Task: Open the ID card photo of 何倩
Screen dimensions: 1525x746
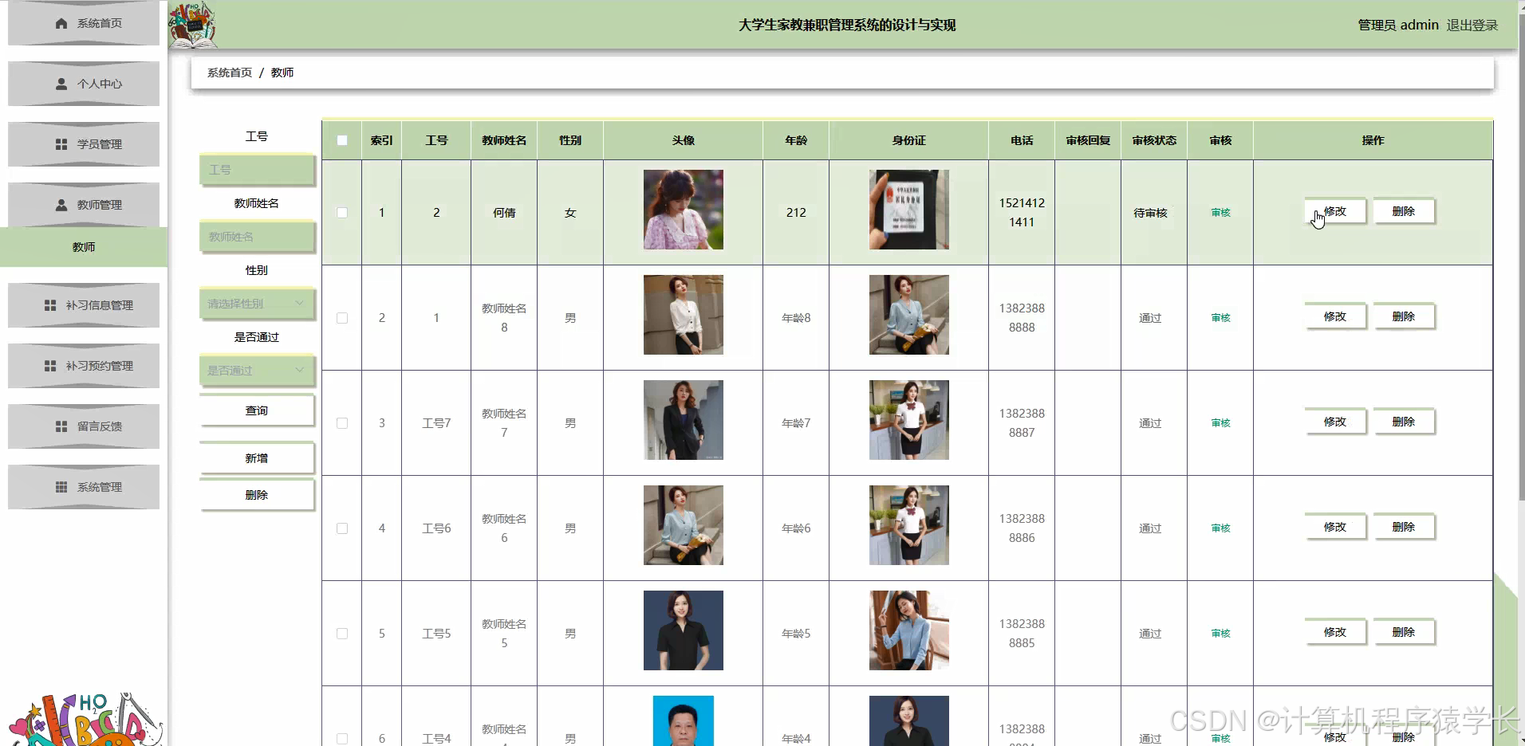Action: coord(909,210)
